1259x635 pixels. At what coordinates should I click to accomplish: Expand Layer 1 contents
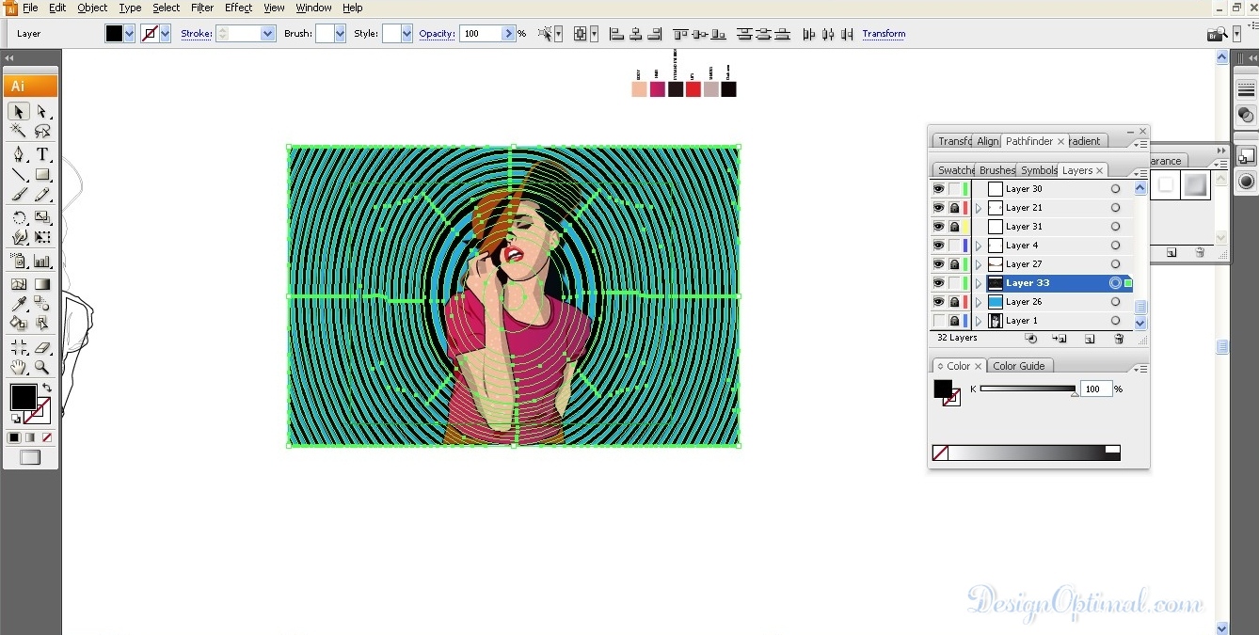coord(979,321)
